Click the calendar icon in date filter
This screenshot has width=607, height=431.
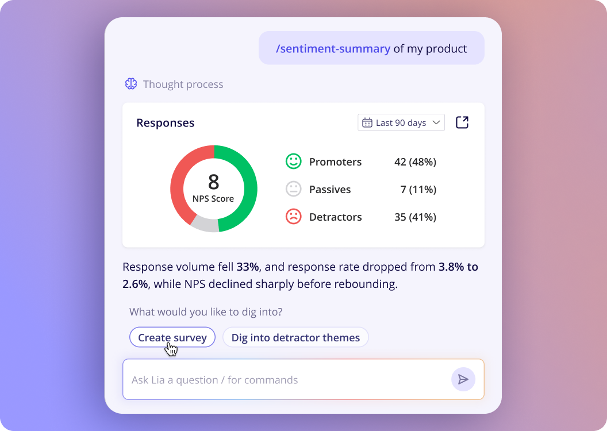coord(367,122)
